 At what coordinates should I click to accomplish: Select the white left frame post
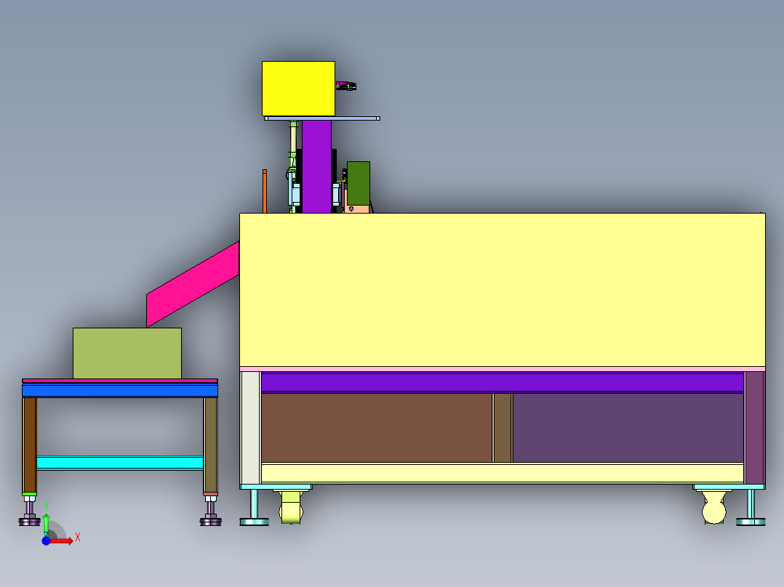(x=250, y=428)
